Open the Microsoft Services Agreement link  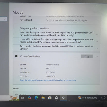[x=48, y=80]
